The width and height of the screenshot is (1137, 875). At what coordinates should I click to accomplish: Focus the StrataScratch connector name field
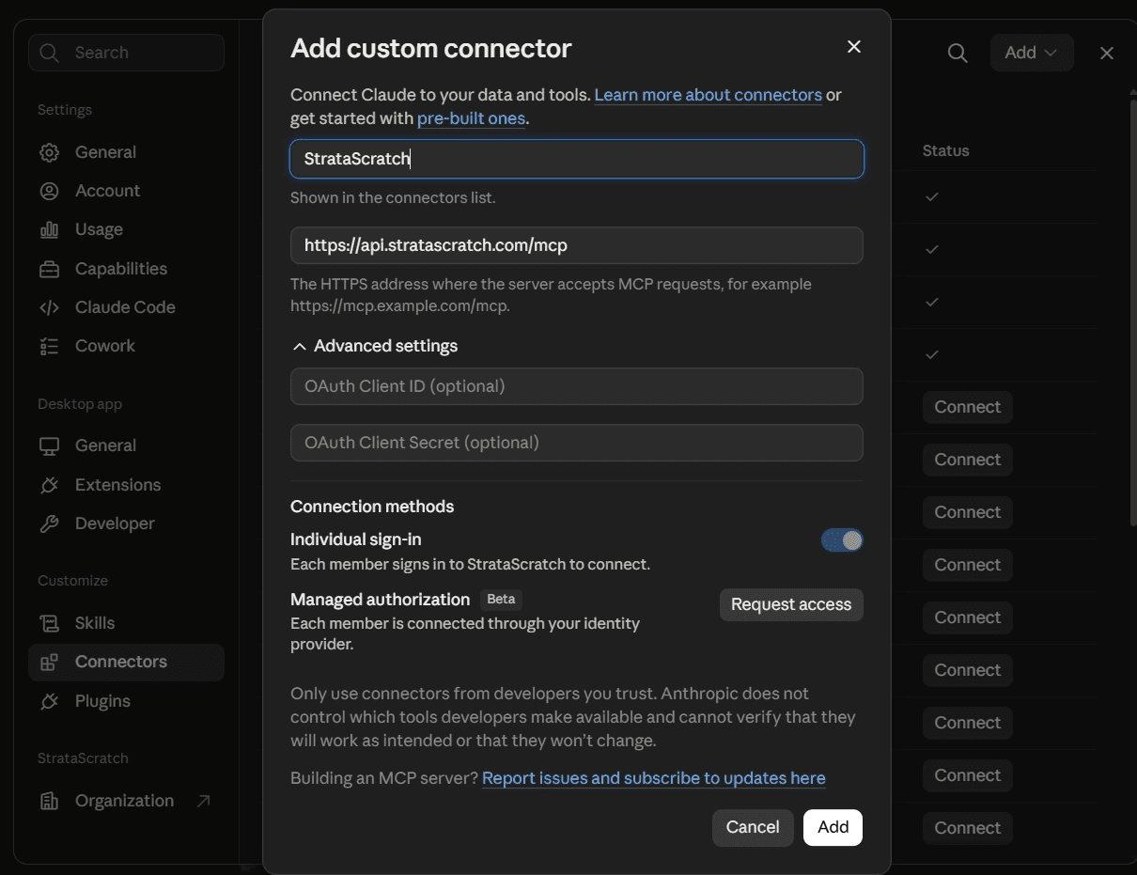pyautogui.click(x=577, y=159)
